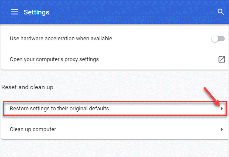Expand the Clean up computer chevron

[222, 129]
